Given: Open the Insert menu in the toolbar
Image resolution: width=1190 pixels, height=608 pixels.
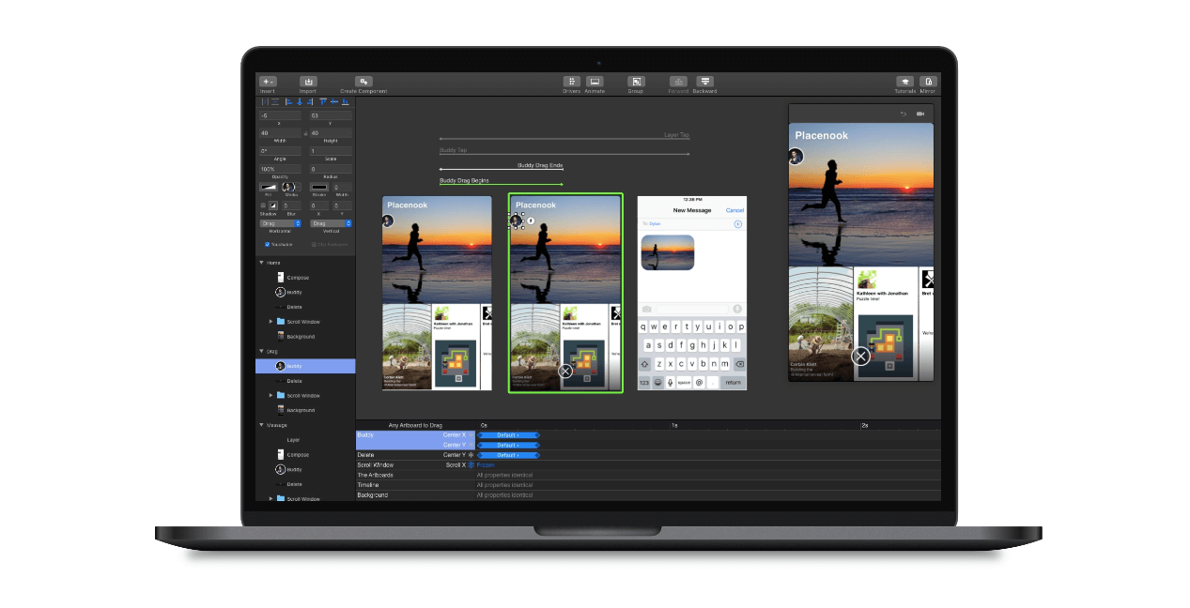Looking at the screenshot, I should pos(268,82).
